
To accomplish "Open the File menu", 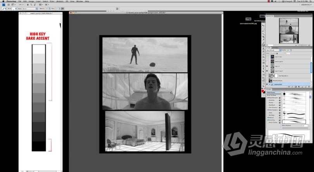I will point(20,2).
